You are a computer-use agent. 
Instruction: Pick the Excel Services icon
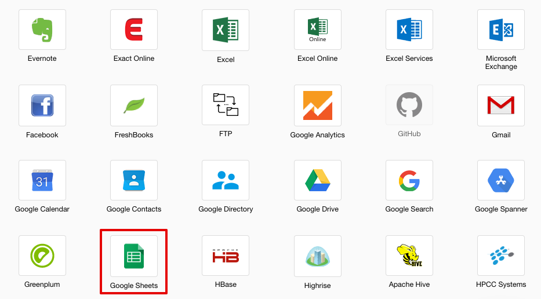pos(409,30)
